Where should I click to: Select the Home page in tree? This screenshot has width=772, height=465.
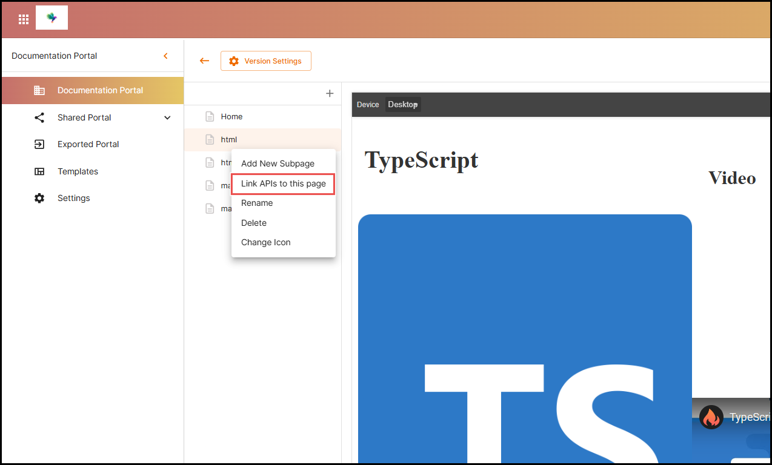click(231, 116)
